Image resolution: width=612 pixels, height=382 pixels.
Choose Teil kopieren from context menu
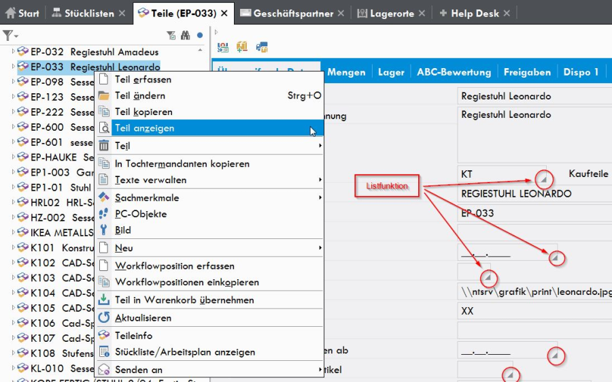209,112
